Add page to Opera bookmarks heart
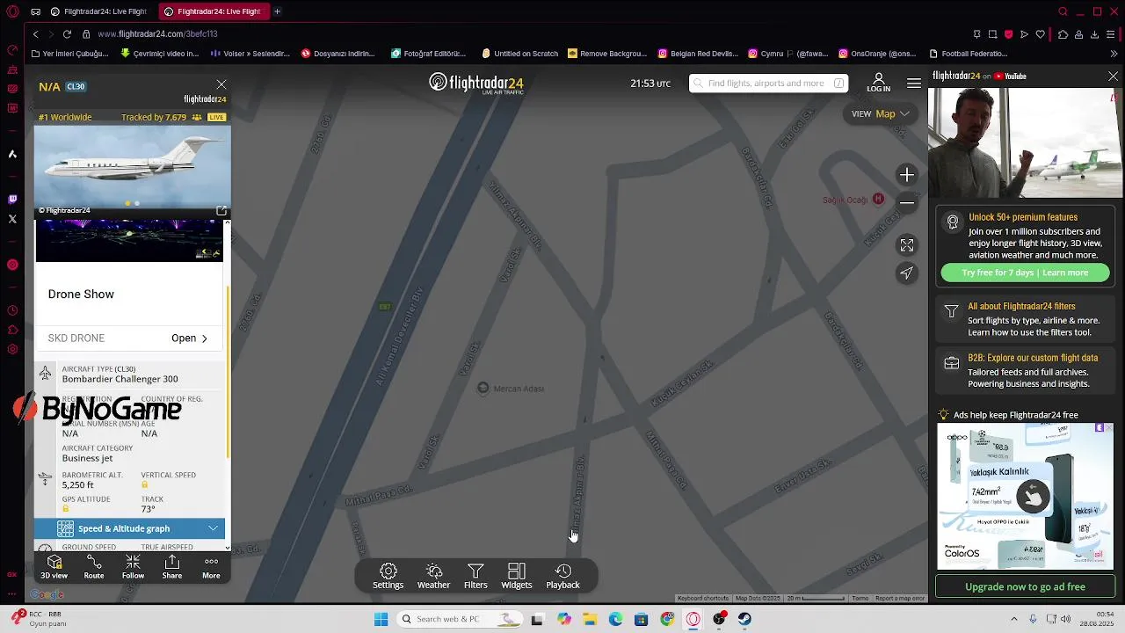This screenshot has width=1125, height=633. coord(1041,34)
